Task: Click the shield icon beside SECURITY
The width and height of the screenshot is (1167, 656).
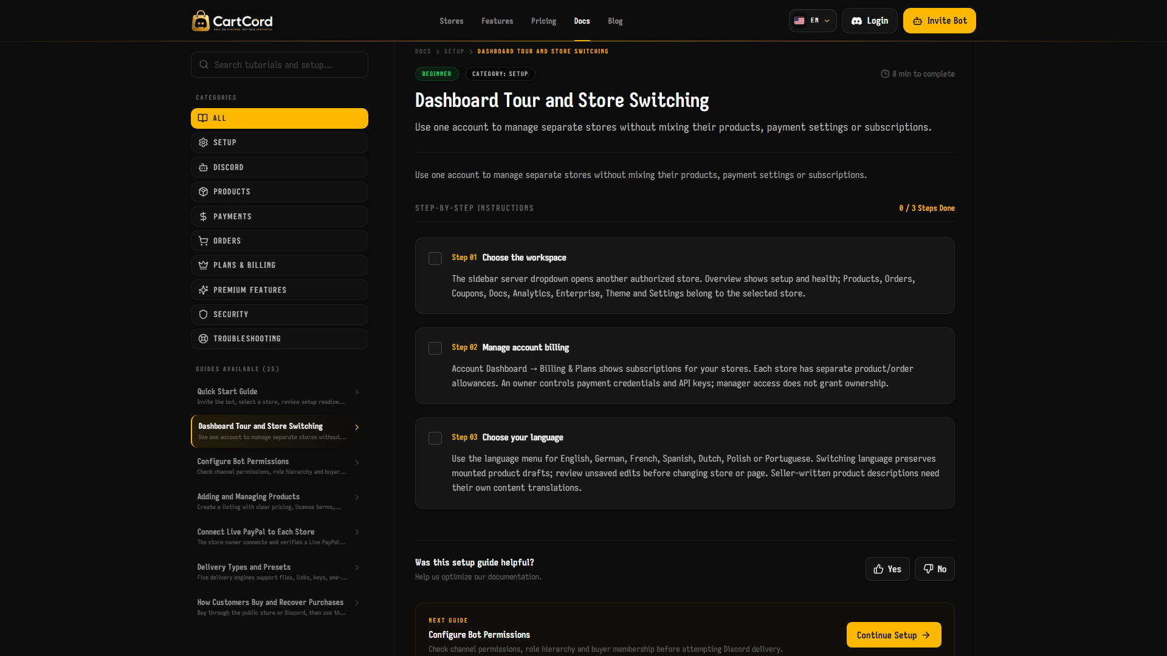Action: pos(203,314)
